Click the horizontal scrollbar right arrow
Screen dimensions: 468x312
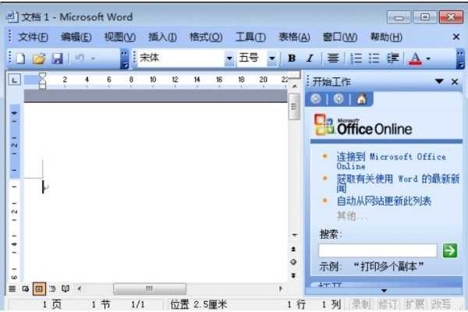click(280, 289)
